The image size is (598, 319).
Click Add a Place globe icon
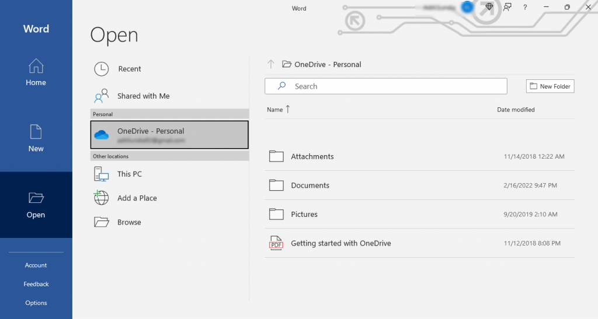[102, 198]
